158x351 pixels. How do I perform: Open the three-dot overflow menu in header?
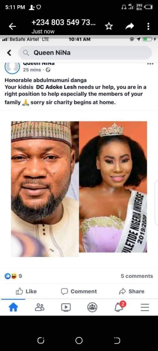click(148, 26)
